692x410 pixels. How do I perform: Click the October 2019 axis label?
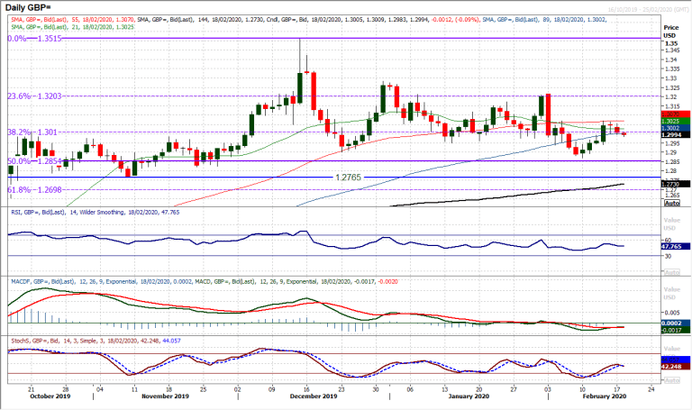pyautogui.click(x=50, y=396)
